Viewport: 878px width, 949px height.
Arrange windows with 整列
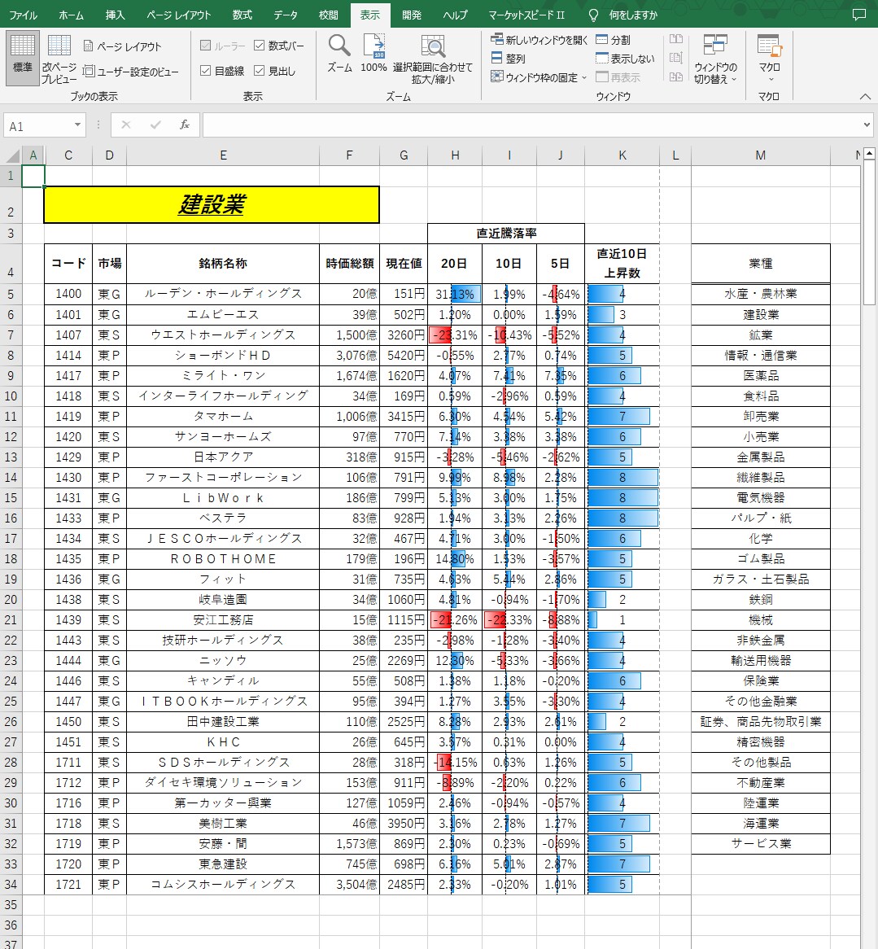click(x=508, y=59)
